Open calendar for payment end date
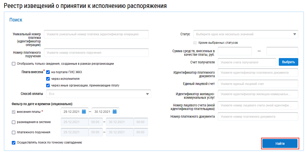Screen dimensions: 307x154 115,112
